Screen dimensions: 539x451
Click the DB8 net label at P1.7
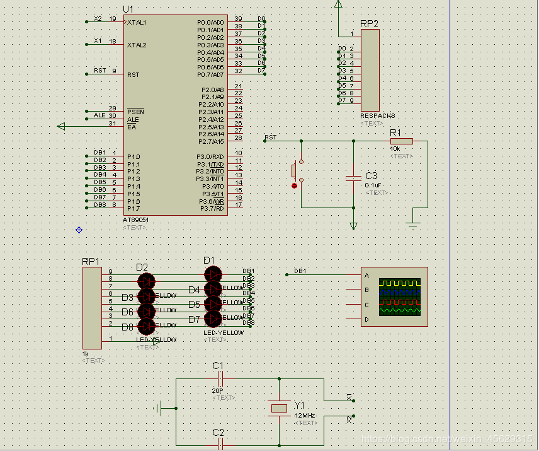click(x=100, y=205)
